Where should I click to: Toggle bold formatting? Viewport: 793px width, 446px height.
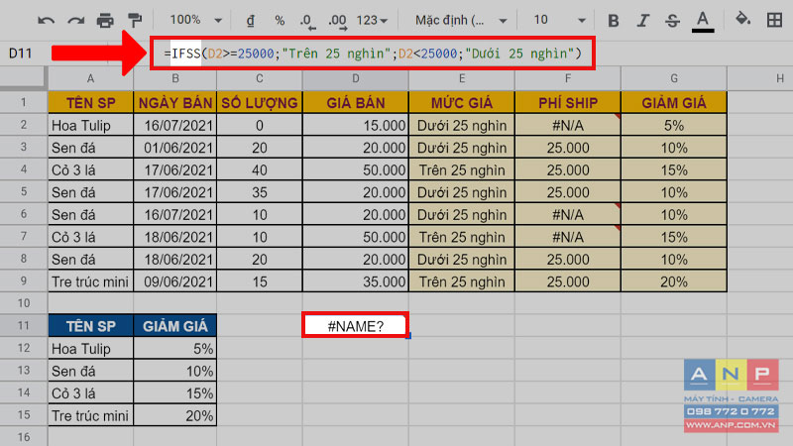[613, 21]
